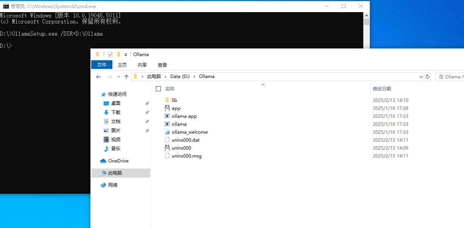464x228 pixels.
Task: Open Downloads (下载) in sidebar
Action: (116, 112)
